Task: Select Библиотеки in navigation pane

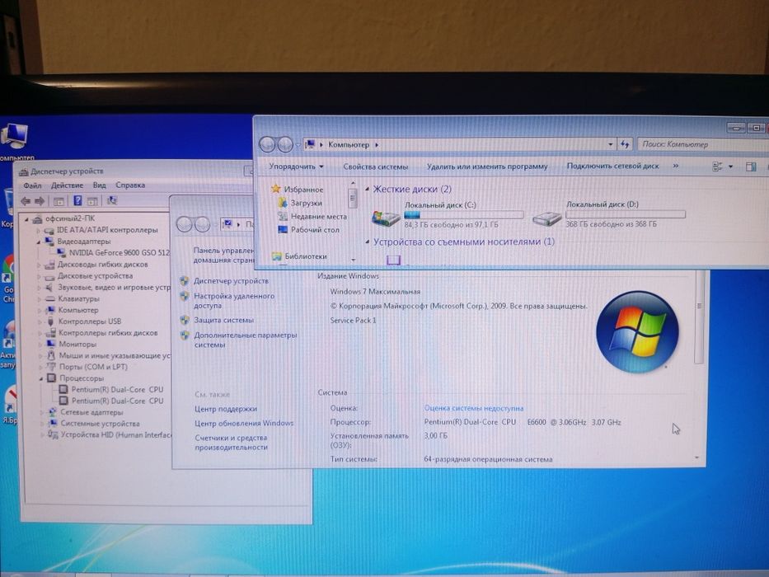Action: pos(306,256)
